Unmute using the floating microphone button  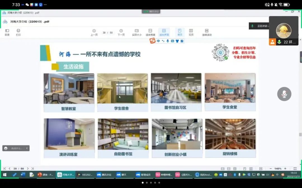point(284,94)
